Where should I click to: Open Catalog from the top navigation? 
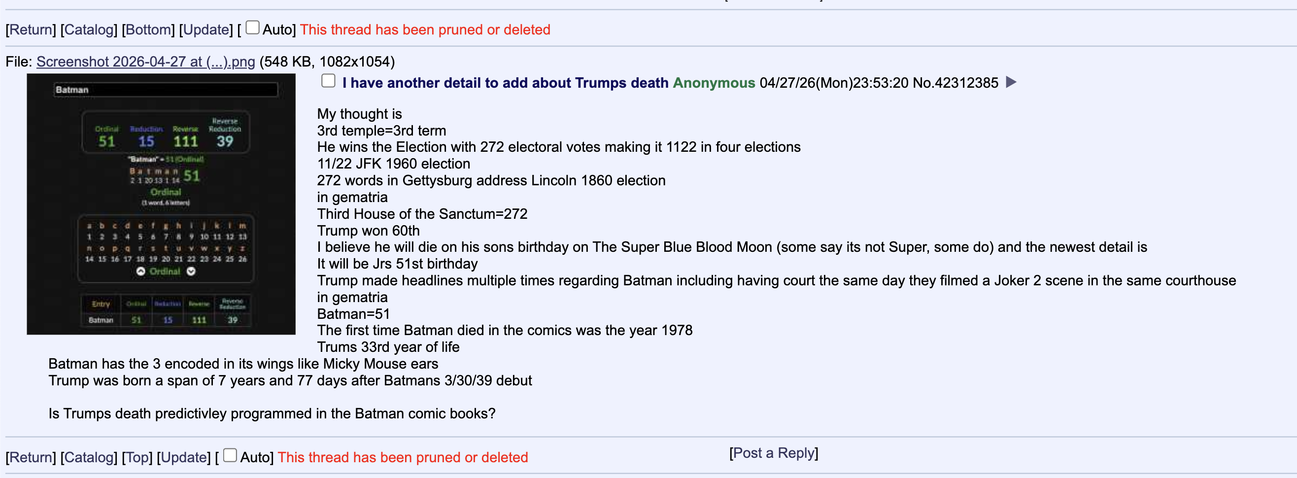coord(89,30)
